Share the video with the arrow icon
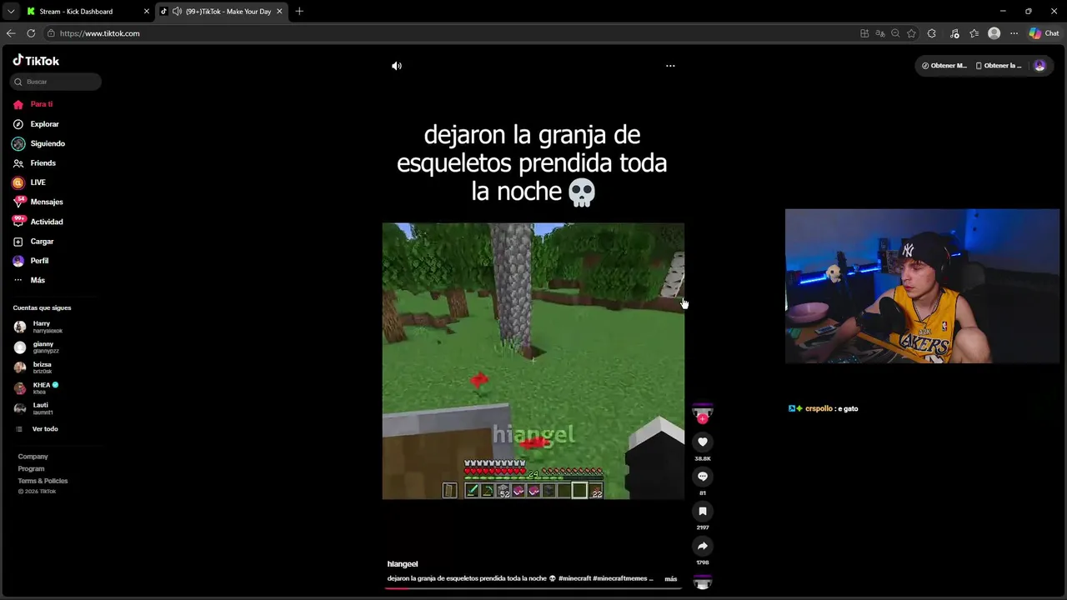The width and height of the screenshot is (1067, 600). pyautogui.click(x=703, y=547)
